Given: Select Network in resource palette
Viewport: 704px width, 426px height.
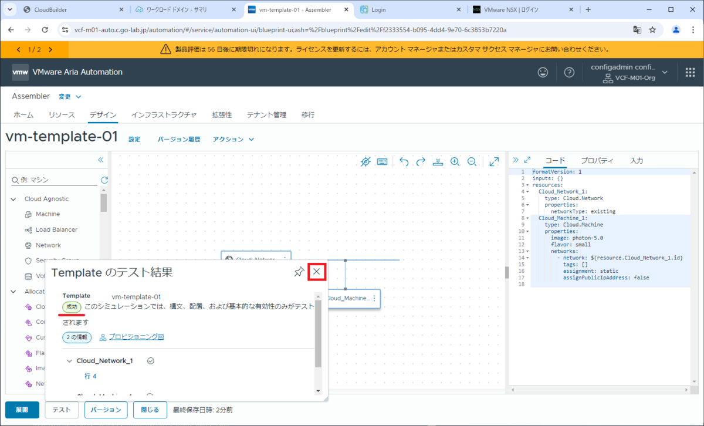Looking at the screenshot, I should click(x=48, y=245).
